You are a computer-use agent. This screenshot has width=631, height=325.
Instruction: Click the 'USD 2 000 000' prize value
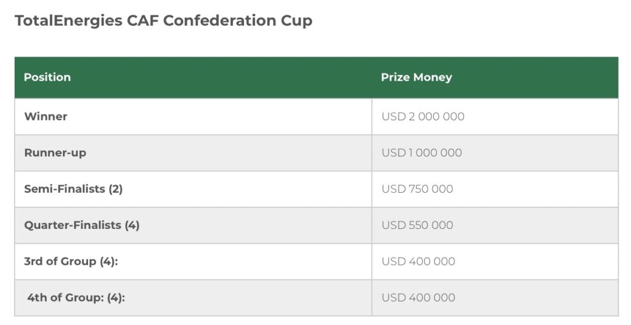(x=423, y=116)
